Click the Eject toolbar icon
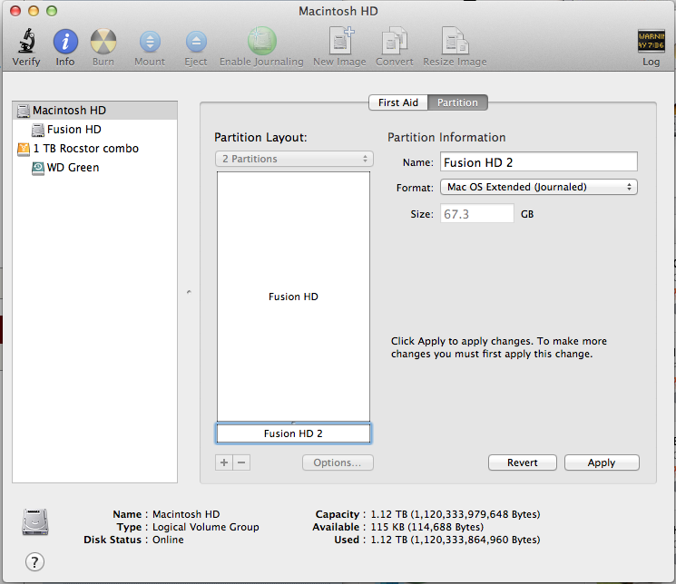The width and height of the screenshot is (676, 584). point(196,43)
